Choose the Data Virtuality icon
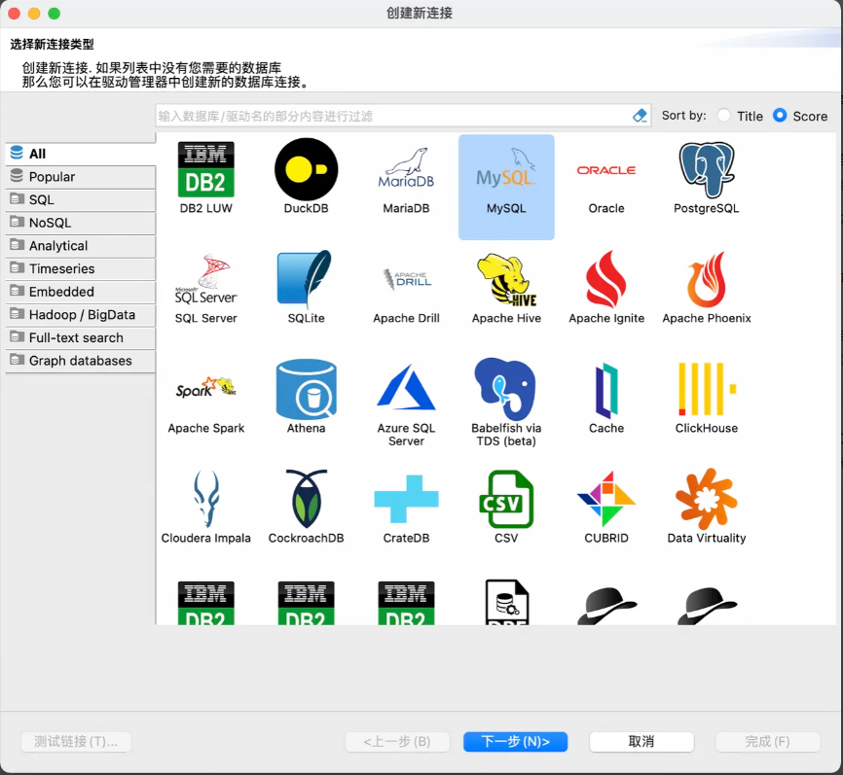The image size is (843, 775). coord(707,499)
